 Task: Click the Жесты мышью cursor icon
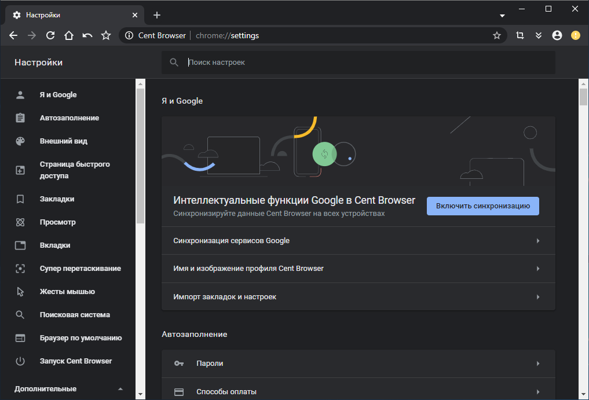coord(20,291)
